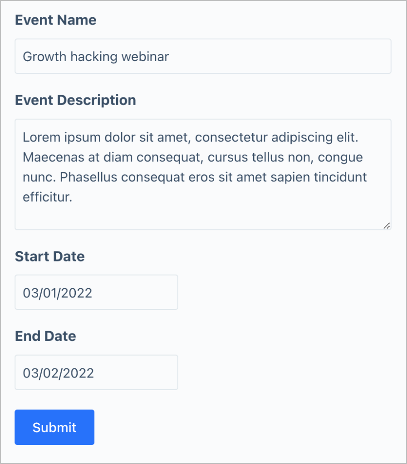Click the word "efficitur." in the description
The height and width of the screenshot is (464, 407).
(47, 198)
